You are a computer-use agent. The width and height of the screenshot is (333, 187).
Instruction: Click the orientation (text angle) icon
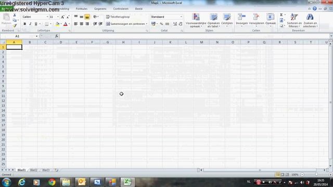[95, 17]
